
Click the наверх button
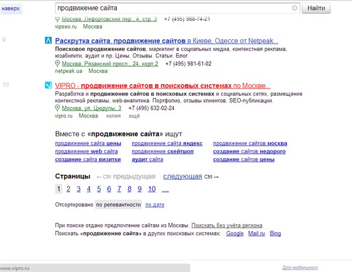click(x=11, y=9)
